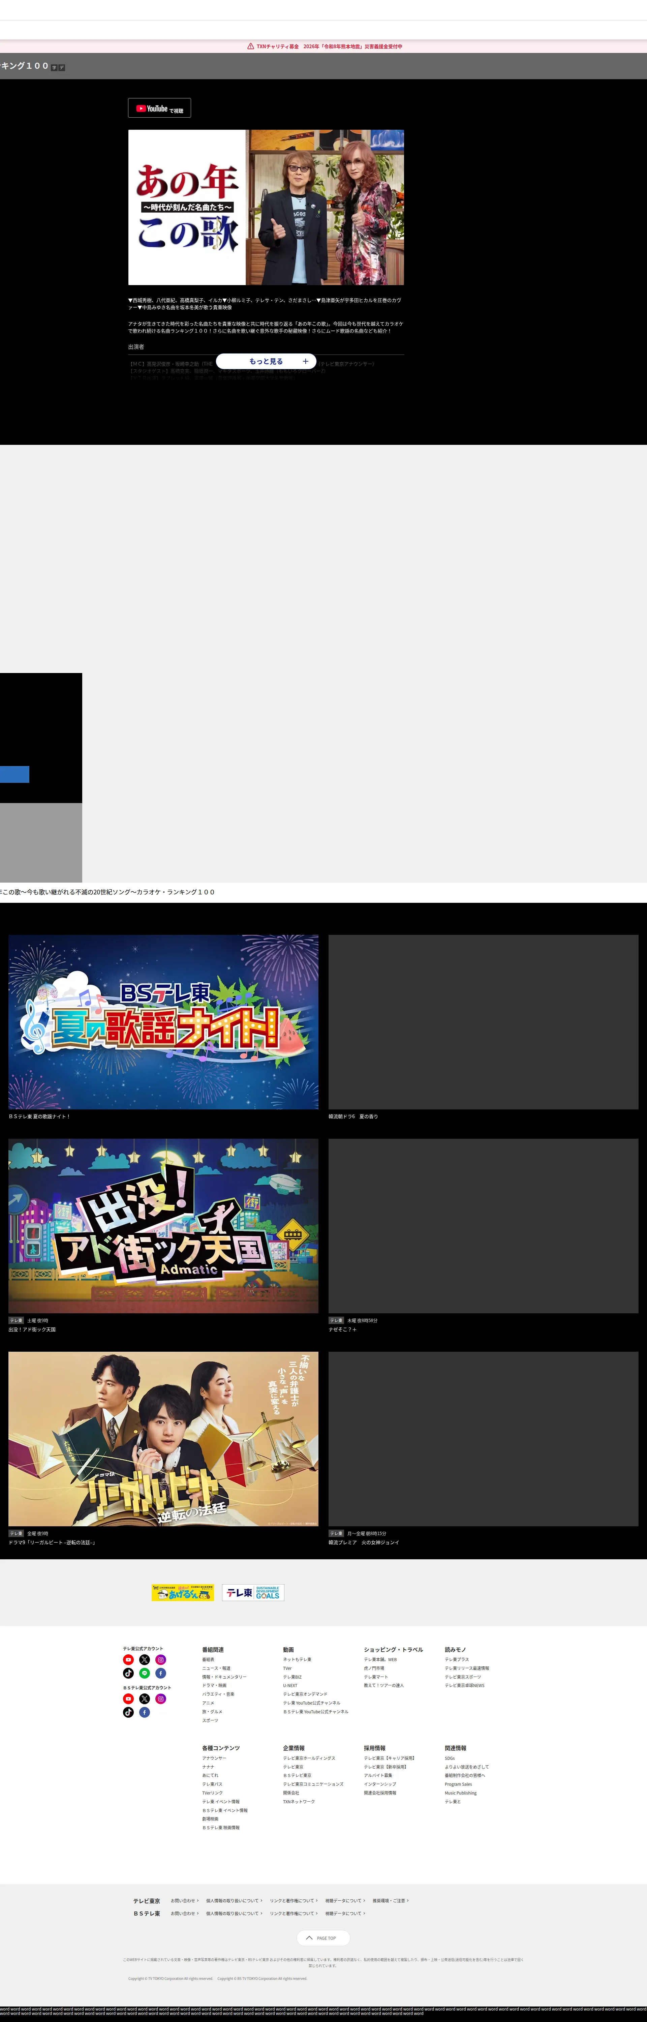647x2022 pixels.
Task: Open テレビ東京 個人情報の取り扱いについて link
Action: click(234, 1900)
